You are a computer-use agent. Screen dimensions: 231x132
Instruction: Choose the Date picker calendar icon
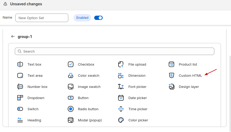tap(121, 98)
